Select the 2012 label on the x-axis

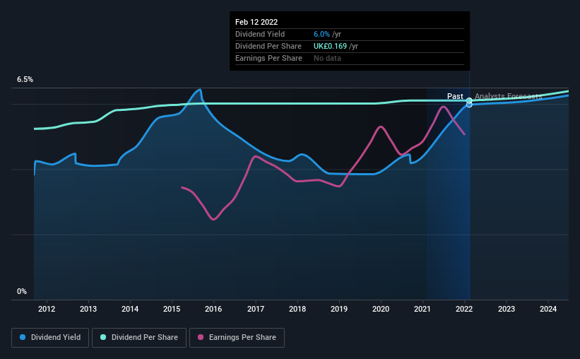(47, 309)
